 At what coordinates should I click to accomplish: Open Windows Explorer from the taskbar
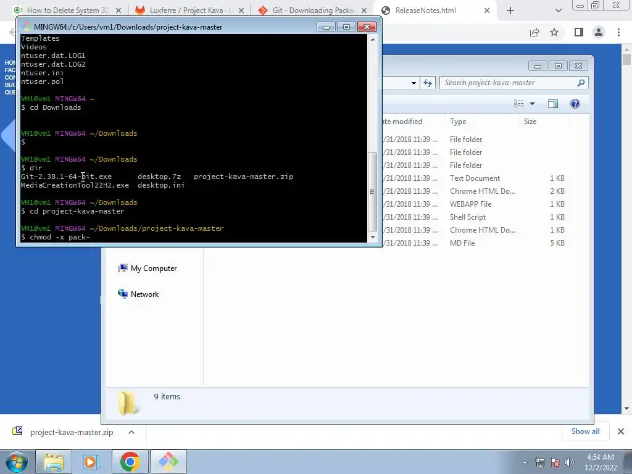click(x=54, y=462)
